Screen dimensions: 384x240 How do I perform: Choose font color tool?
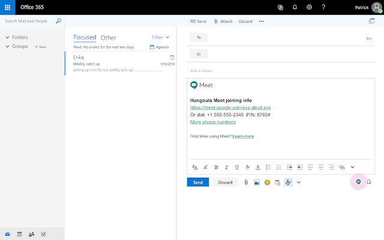coord(257,167)
